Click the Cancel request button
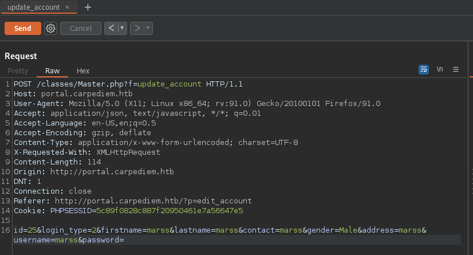 coord(81,28)
